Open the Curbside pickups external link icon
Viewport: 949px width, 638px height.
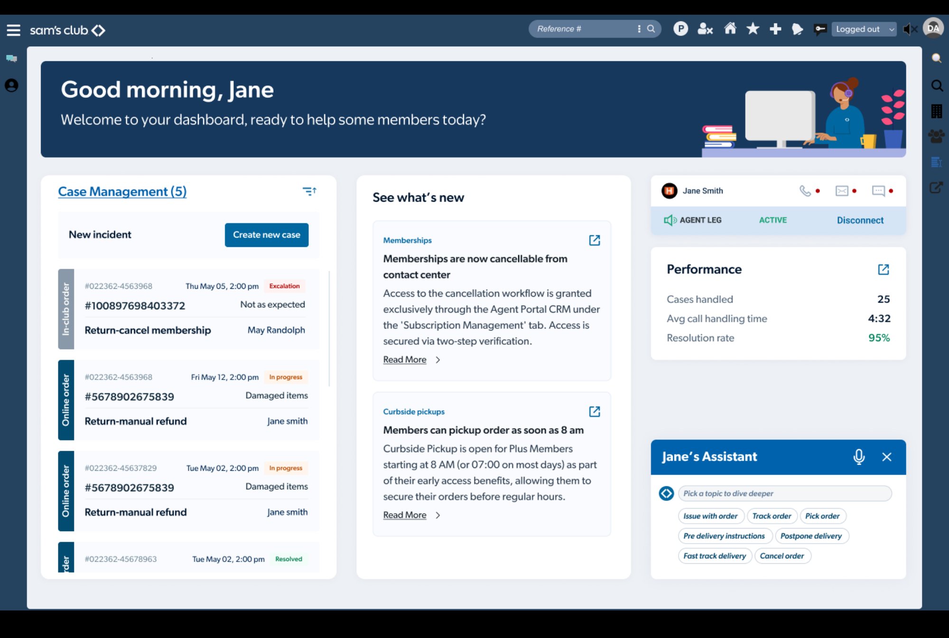[594, 411]
